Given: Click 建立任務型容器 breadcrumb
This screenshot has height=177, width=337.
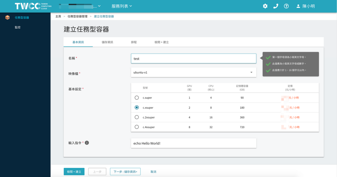Looking at the screenshot, I should (x=104, y=16).
